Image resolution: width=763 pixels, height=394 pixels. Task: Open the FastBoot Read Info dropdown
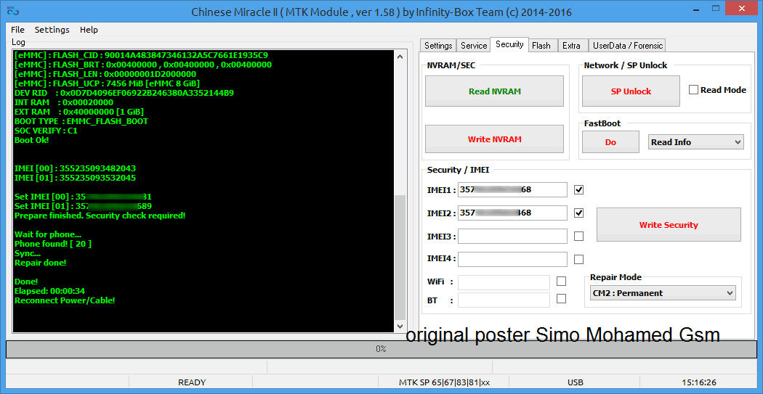coord(696,142)
